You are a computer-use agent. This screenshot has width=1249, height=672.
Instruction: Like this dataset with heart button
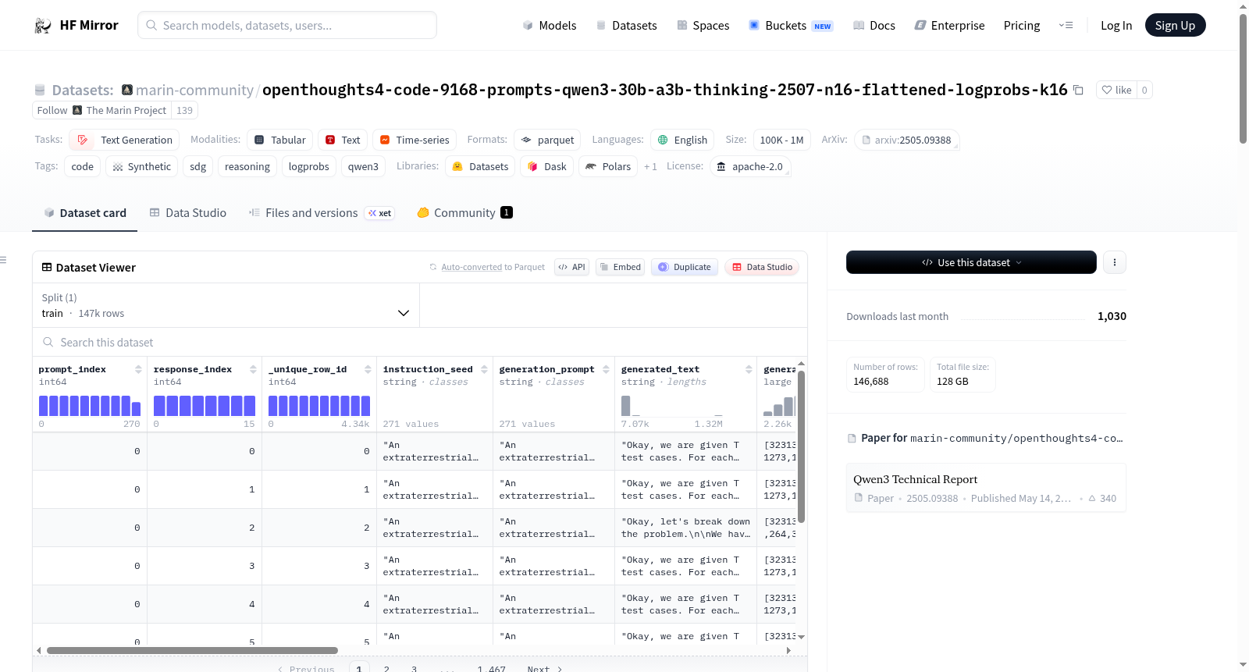pos(1116,90)
